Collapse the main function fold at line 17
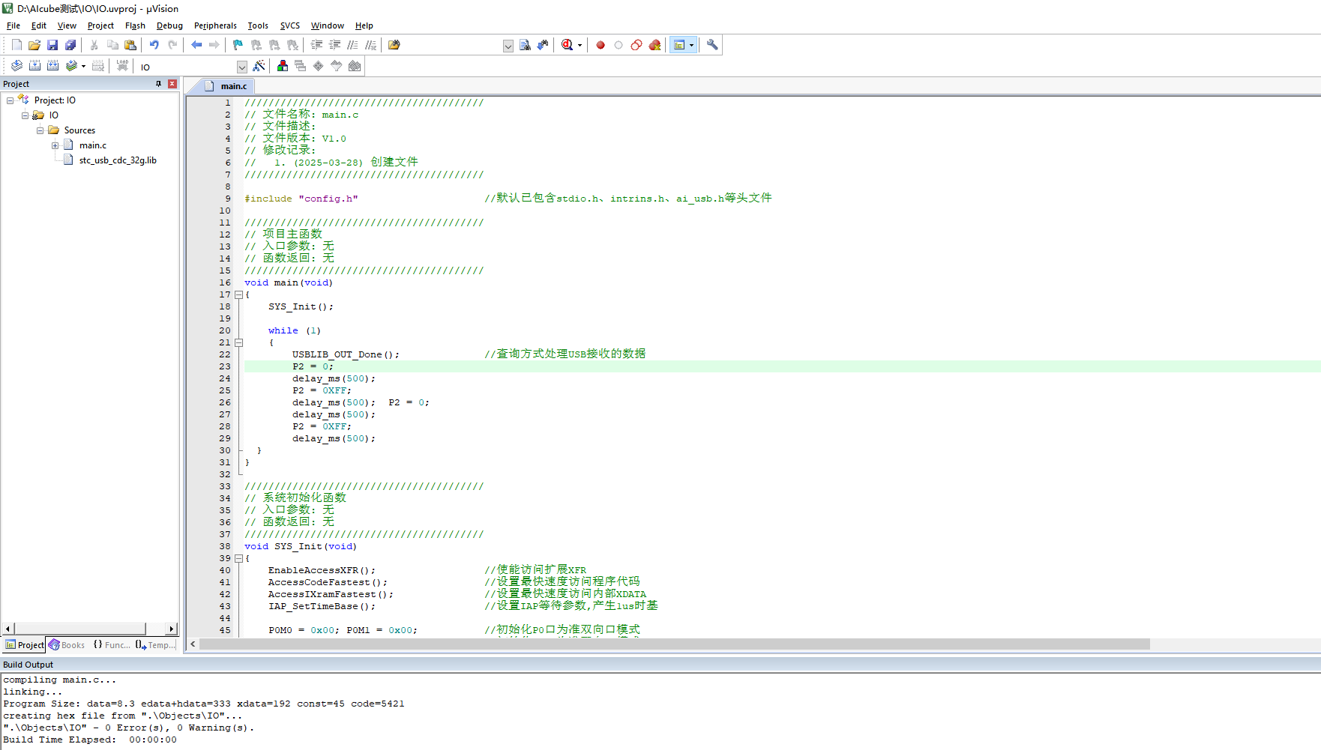This screenshot has width=1321, height=750. tap(239, 294)
